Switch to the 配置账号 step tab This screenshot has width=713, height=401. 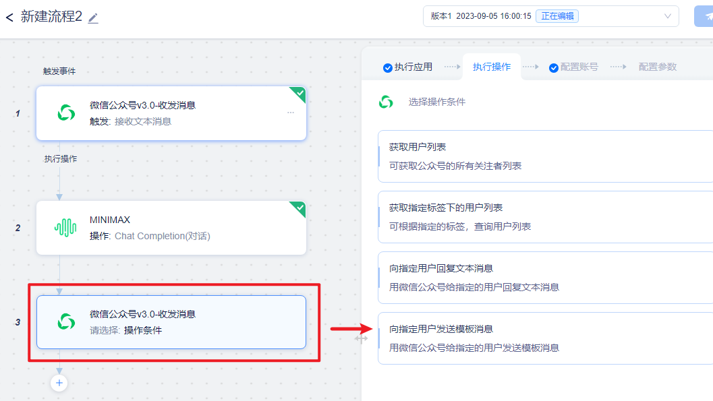coord(573,67)
